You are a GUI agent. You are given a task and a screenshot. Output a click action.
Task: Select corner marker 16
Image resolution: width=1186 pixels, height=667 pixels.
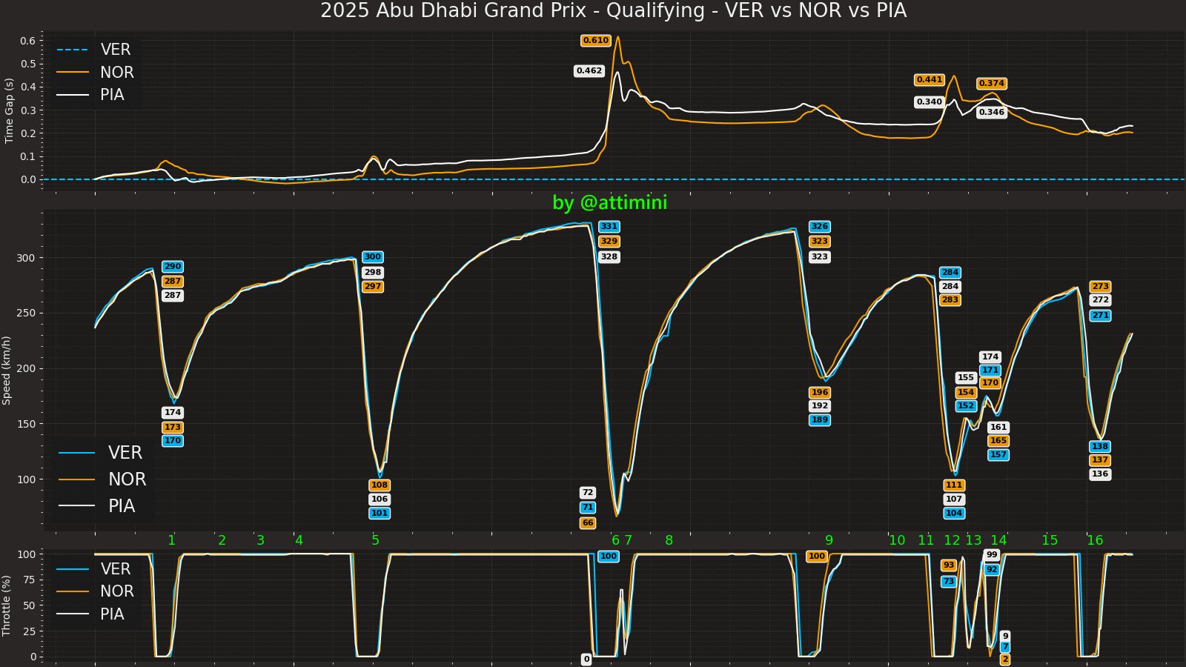(1095, 540)
